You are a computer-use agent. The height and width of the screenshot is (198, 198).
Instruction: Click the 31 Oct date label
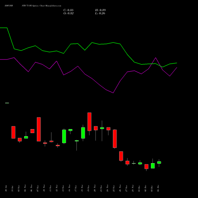tap(12, 188)
